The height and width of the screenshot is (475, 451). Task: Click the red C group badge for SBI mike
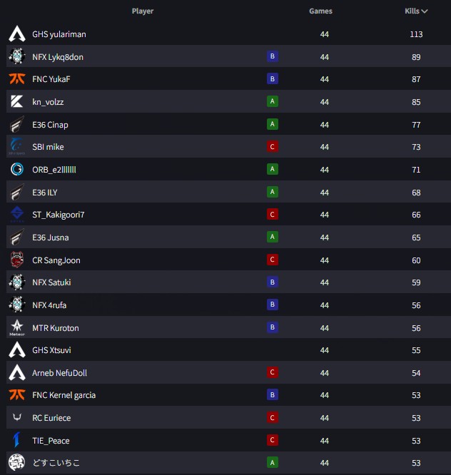pyautogui.click(x=273, y=147)
